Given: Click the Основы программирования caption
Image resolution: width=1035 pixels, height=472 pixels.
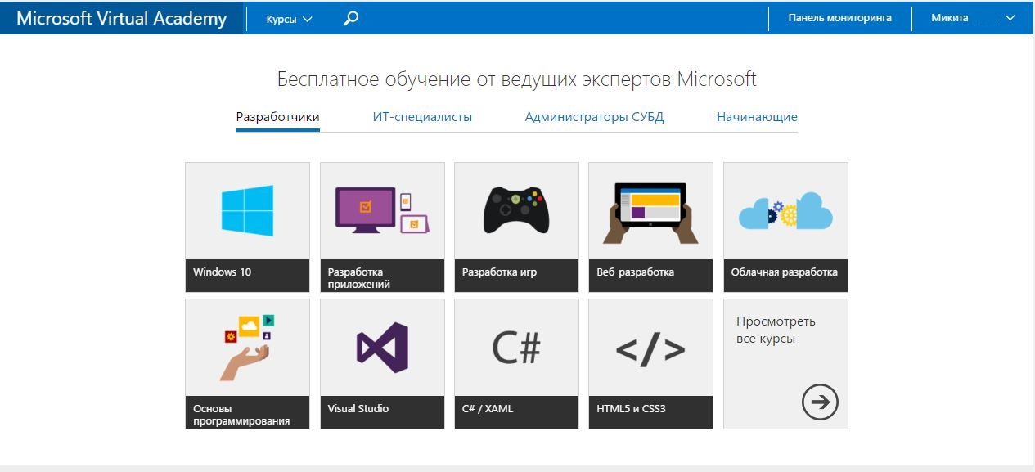Looking at the screenshot, I should click(x=241, y=415).
